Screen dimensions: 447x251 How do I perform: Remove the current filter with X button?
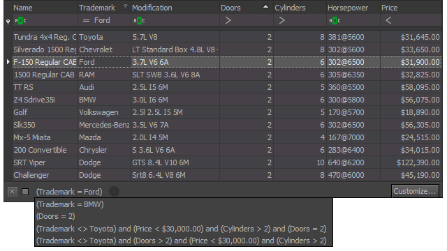coord(13,192)
